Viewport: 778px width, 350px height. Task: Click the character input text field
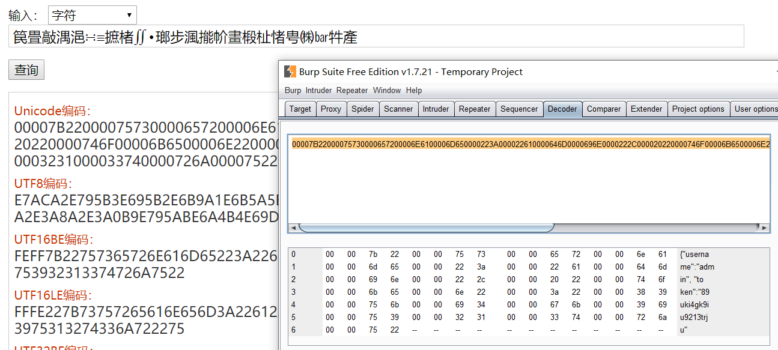[x=376, y=37]
